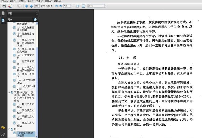Click bookmarks scrollbar down arrow
202x138 pixels.
[x=37, y=136]
